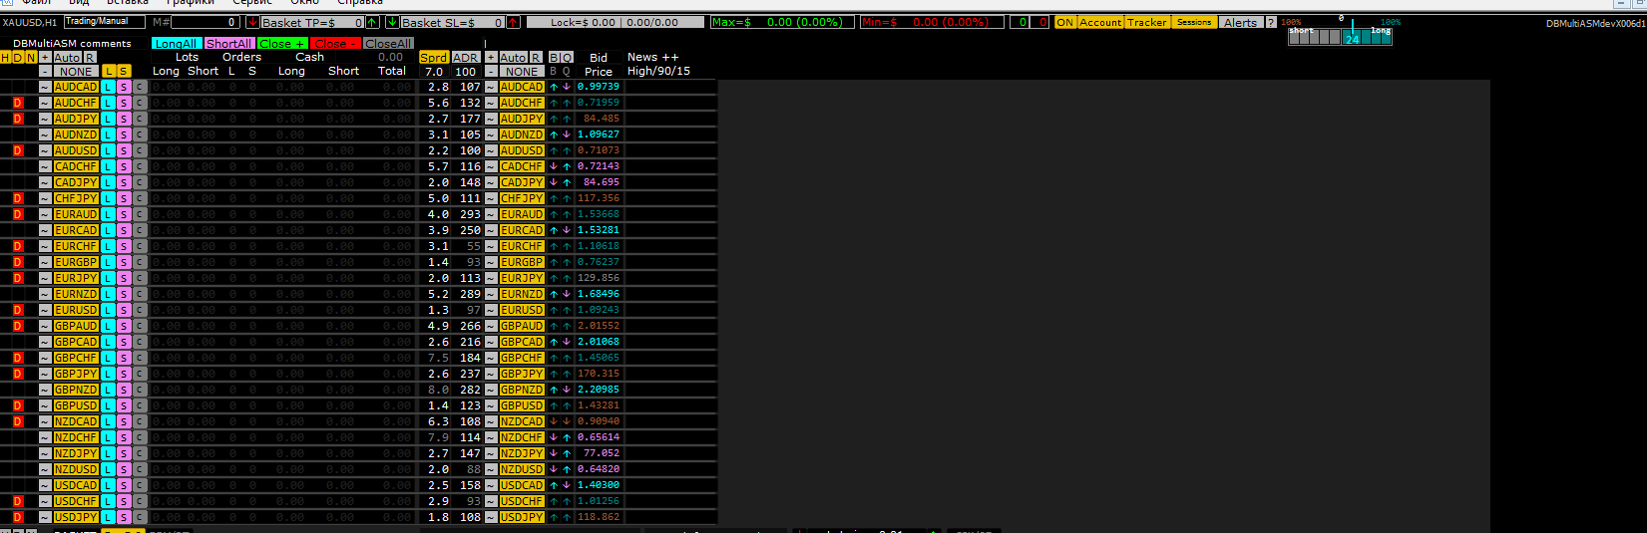Toggle the yellow L button in header
Screen dimensions: 1647x533
pos(109,71)
